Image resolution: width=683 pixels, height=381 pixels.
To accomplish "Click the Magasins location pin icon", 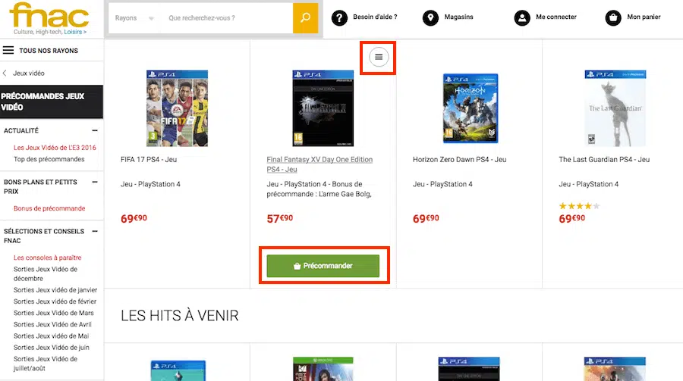I will pos(430,18).
